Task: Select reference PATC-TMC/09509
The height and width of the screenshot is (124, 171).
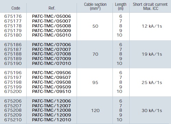Action: pos(52,87)
